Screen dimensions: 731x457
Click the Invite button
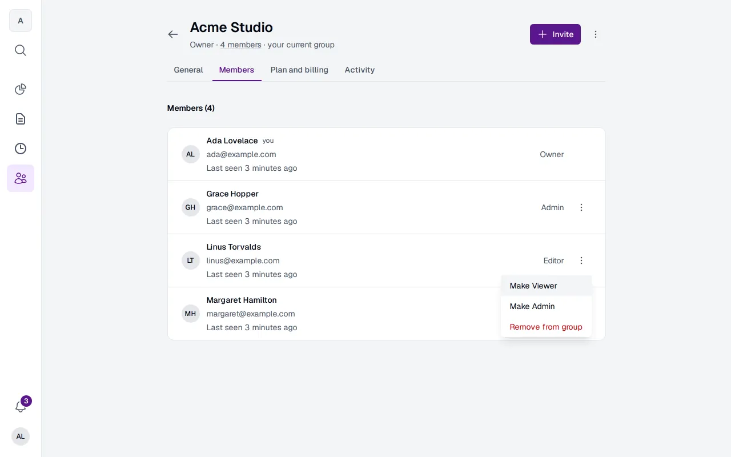coord(555,34)
